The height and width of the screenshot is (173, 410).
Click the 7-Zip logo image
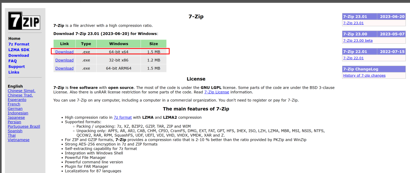pyautogui.click(x=24, y=21)
